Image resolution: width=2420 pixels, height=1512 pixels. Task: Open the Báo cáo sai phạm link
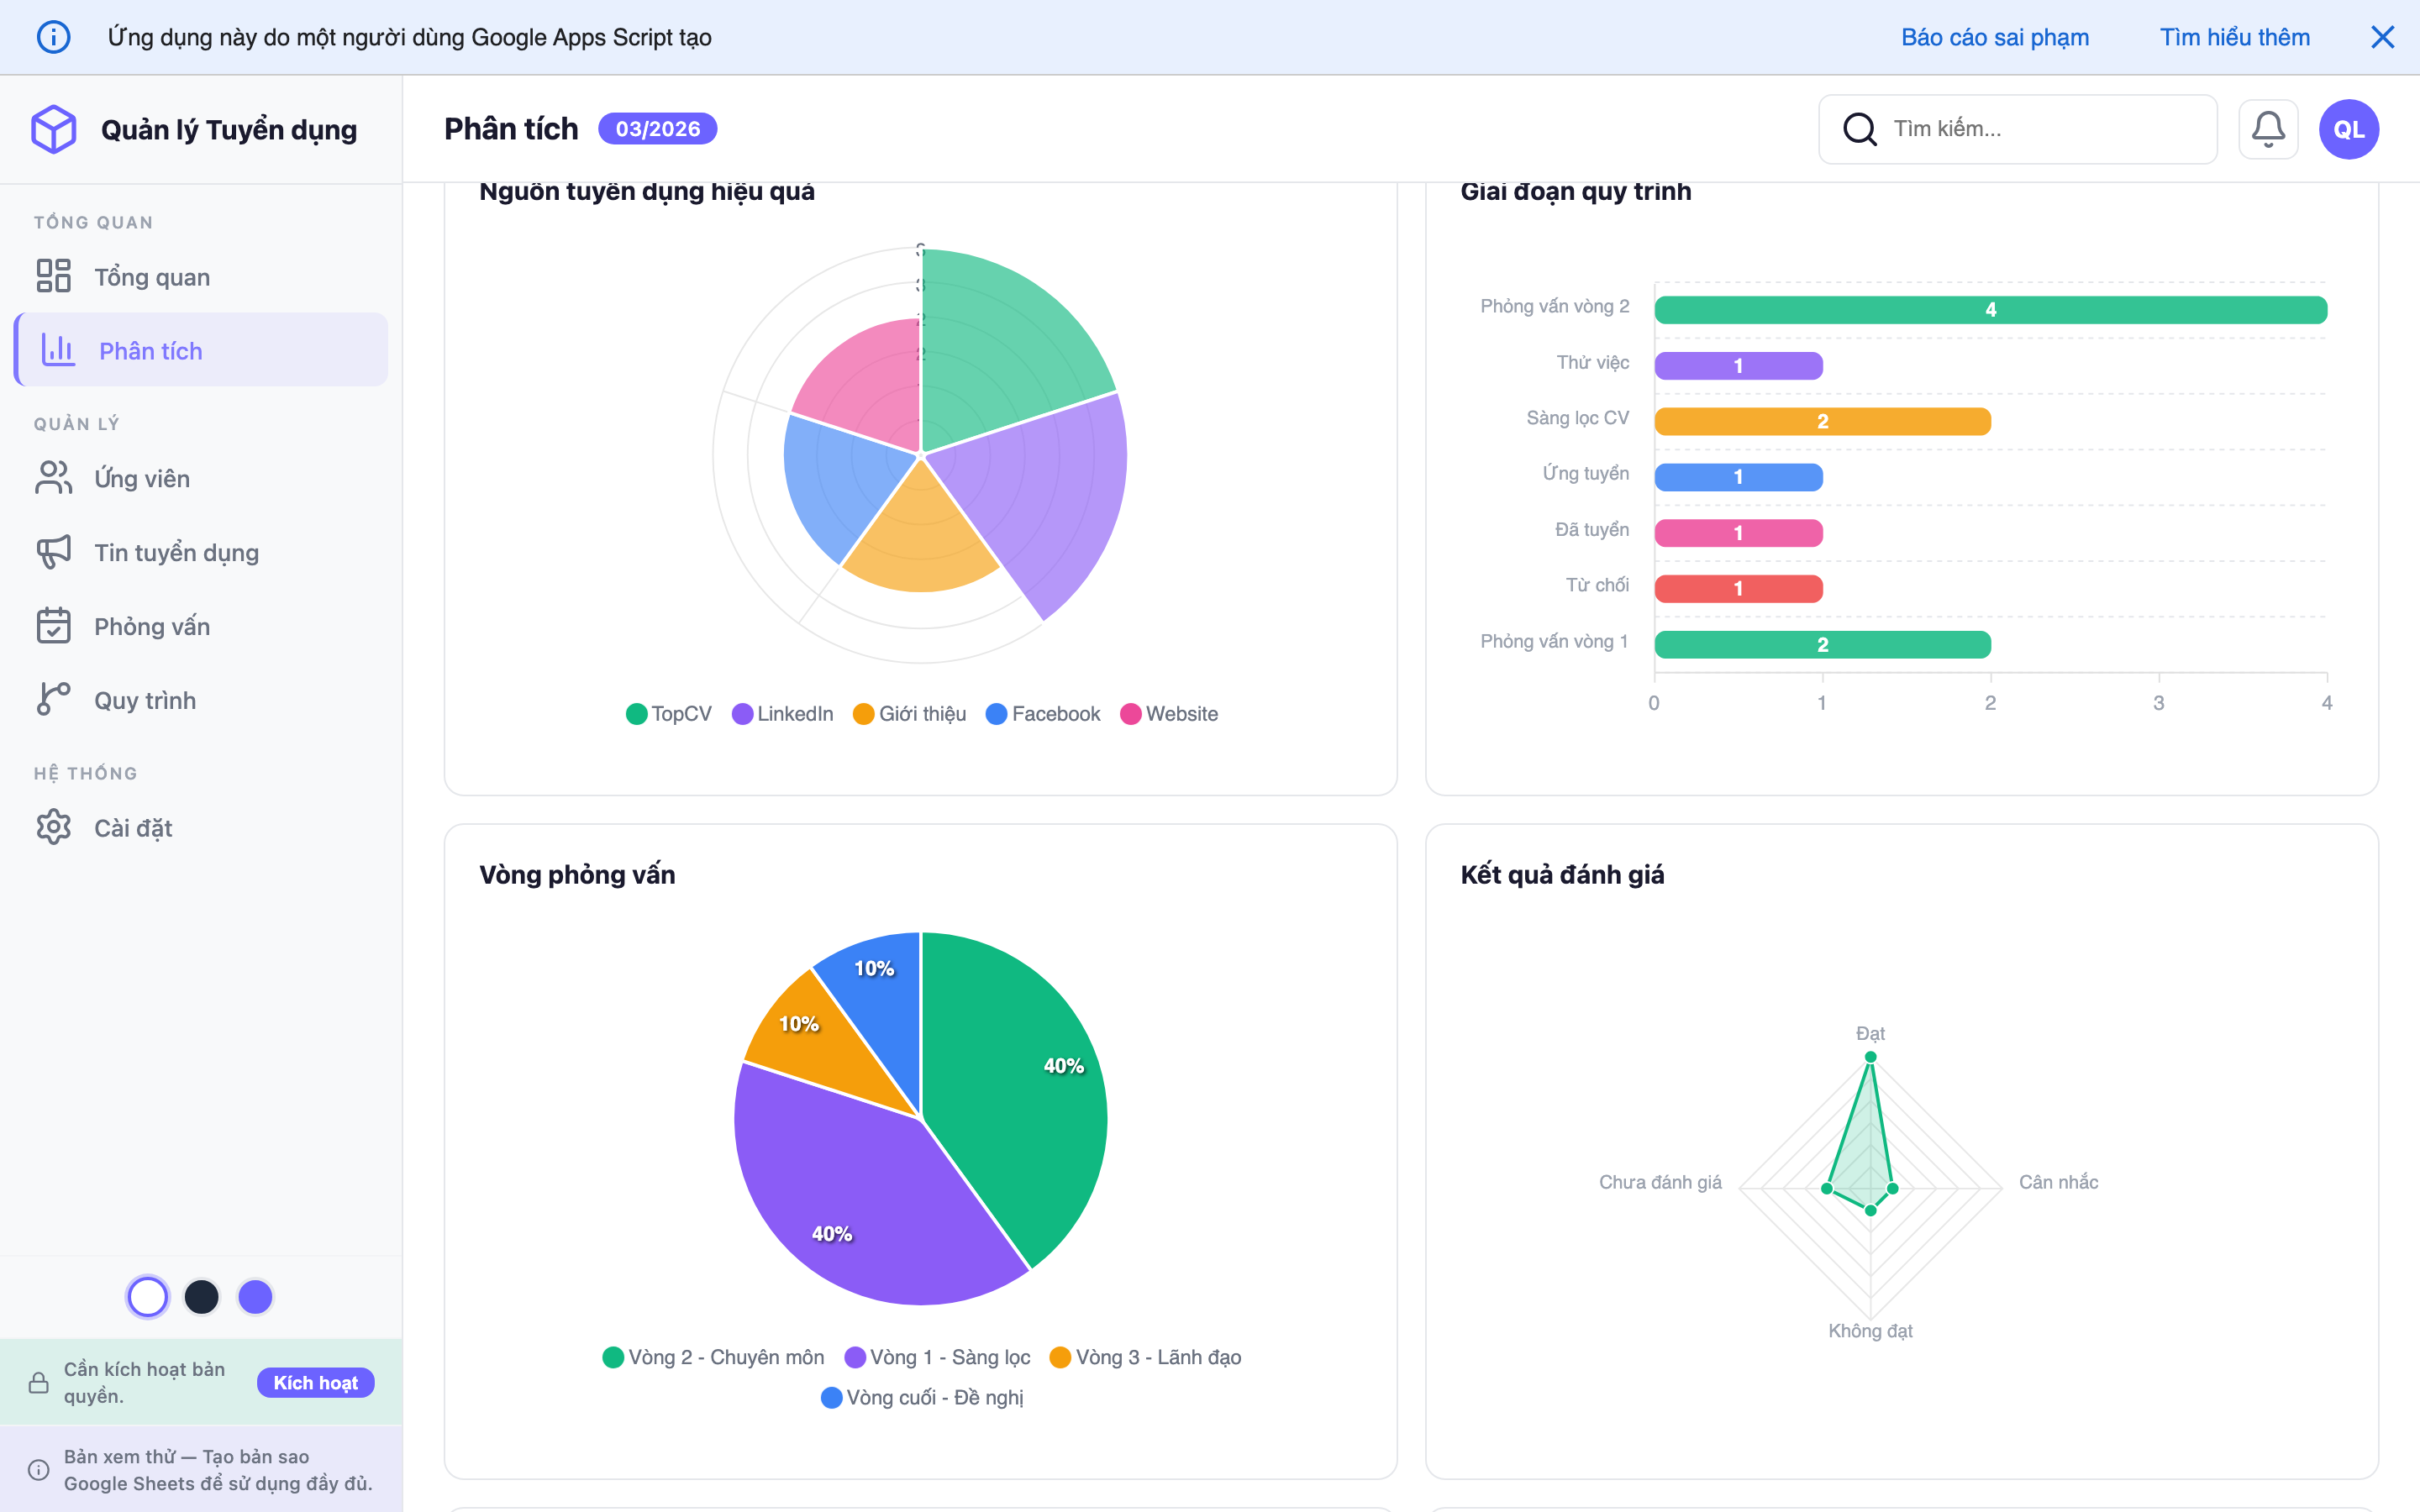tap(1994, 37)
